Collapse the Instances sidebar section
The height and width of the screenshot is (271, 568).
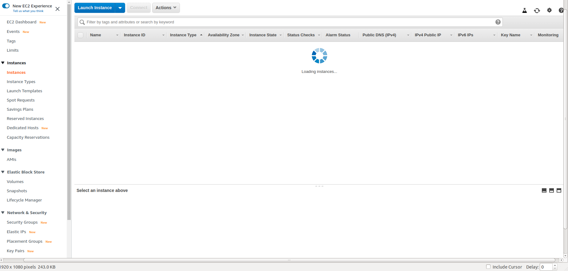click(3, 63)
